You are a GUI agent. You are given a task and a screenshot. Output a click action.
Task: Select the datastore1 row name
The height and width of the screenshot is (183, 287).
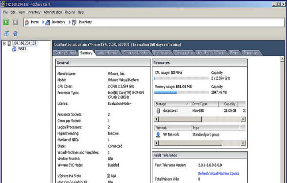(170, 111)
